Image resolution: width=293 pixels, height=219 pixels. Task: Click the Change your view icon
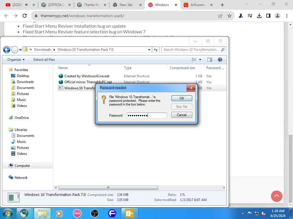point(194,60)
